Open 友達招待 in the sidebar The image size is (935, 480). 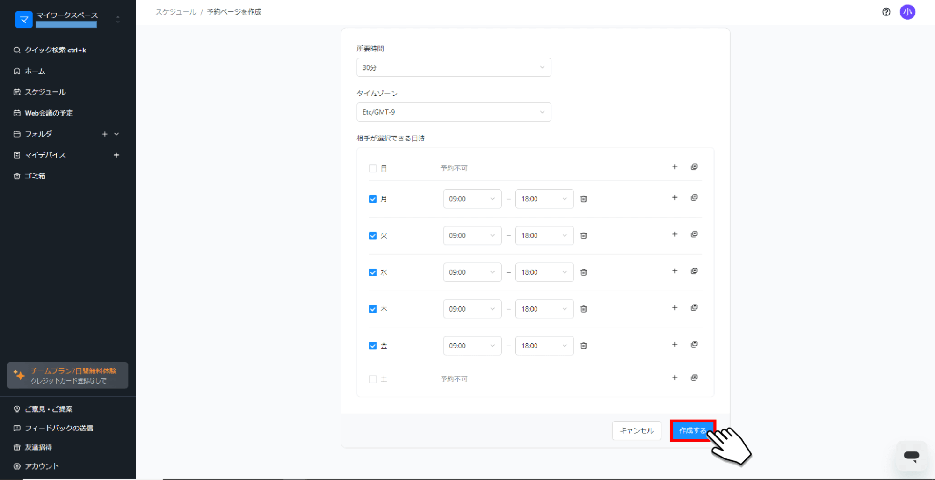pyautogui.click(x=33, y=447)
